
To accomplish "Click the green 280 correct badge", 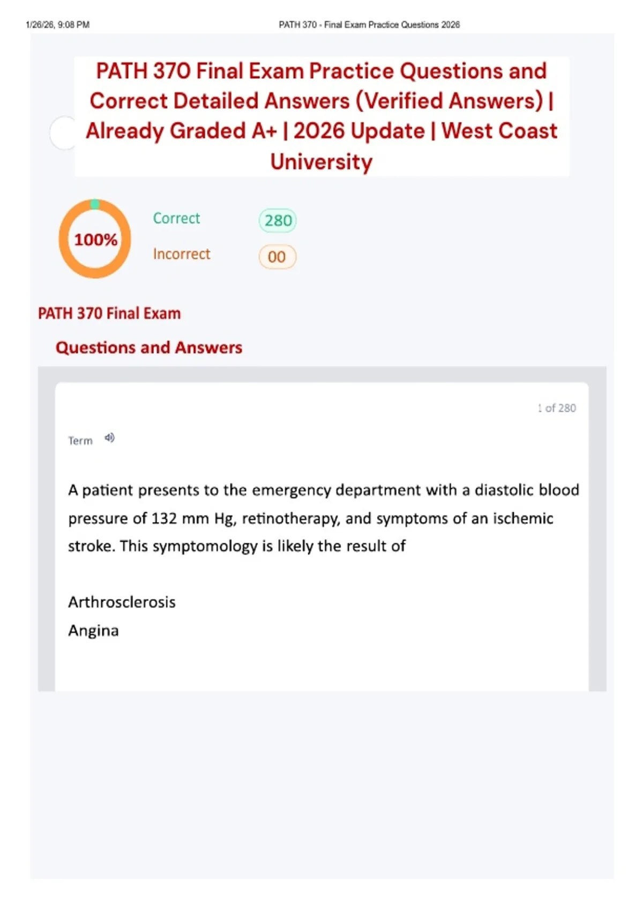I will point(278,220).
